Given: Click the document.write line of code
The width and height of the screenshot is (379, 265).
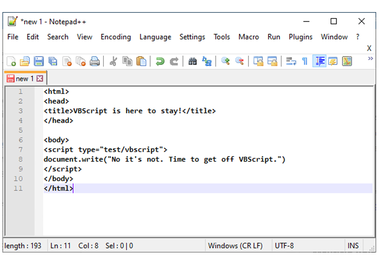Looking at the screenshot, I should tap(164, 159).
